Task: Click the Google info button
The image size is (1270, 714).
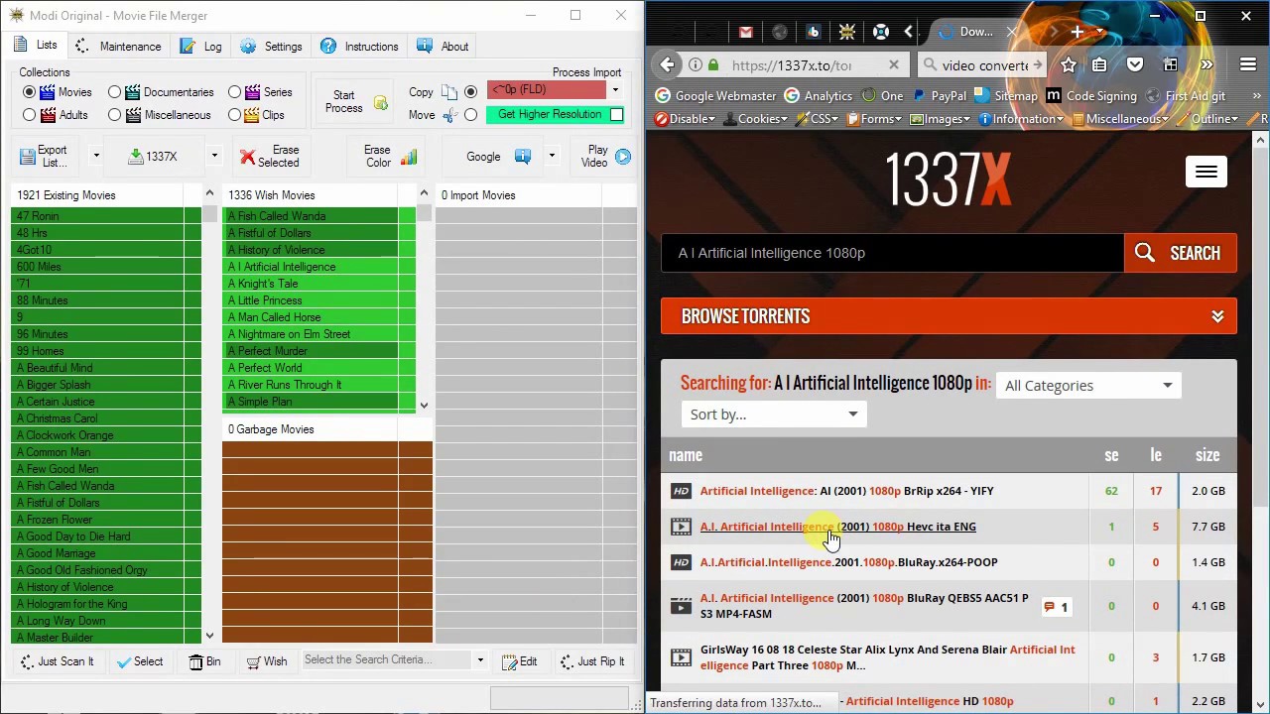Action: click(x=499, y=157)
